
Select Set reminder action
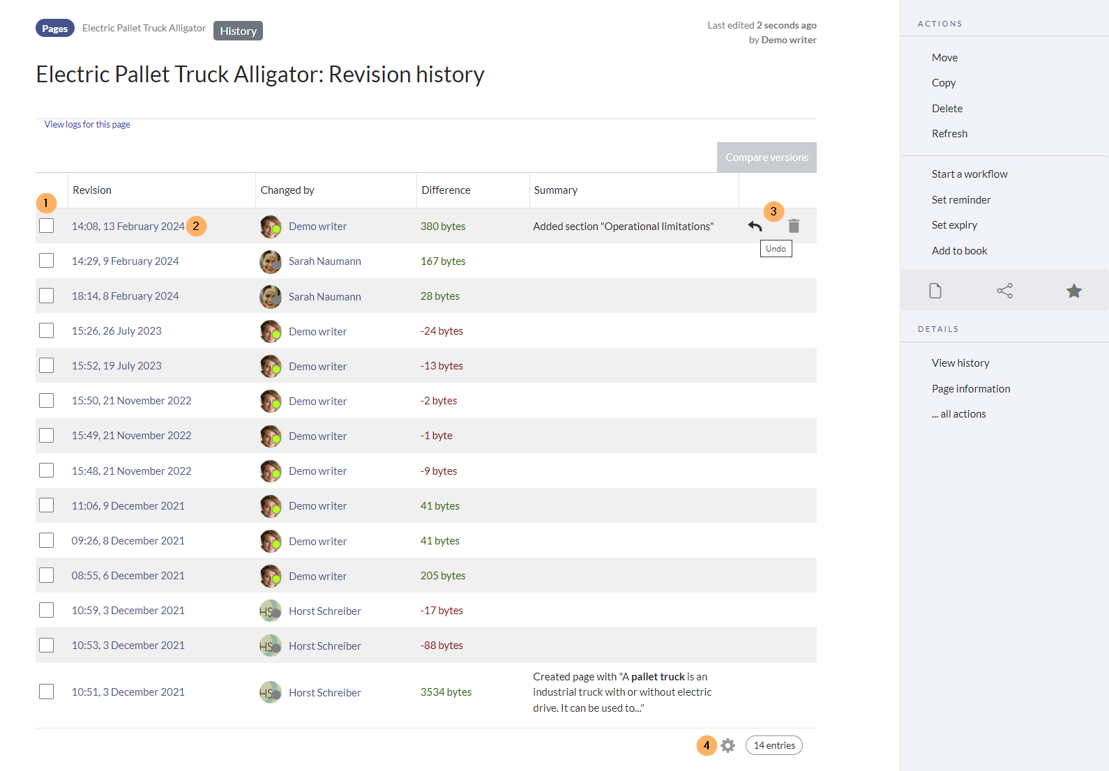click(x=961, y=199)
